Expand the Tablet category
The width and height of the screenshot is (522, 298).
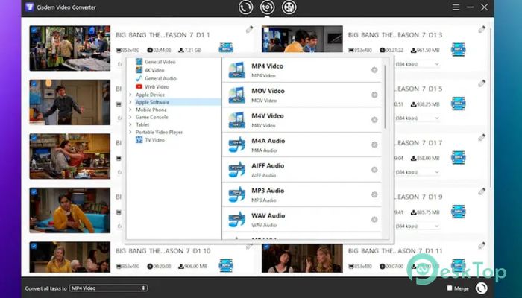[x=130, y=124]
